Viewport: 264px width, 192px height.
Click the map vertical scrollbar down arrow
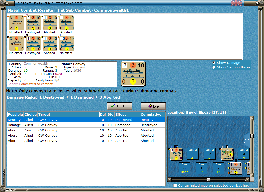[252, 175]
